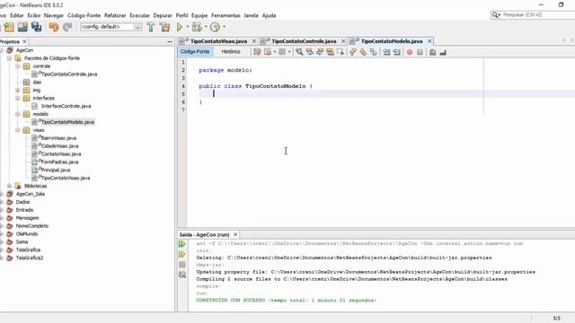575x323 pixels.
Task: Click the Last Edit editor toolbar icon
Action: tap(257, 52)
